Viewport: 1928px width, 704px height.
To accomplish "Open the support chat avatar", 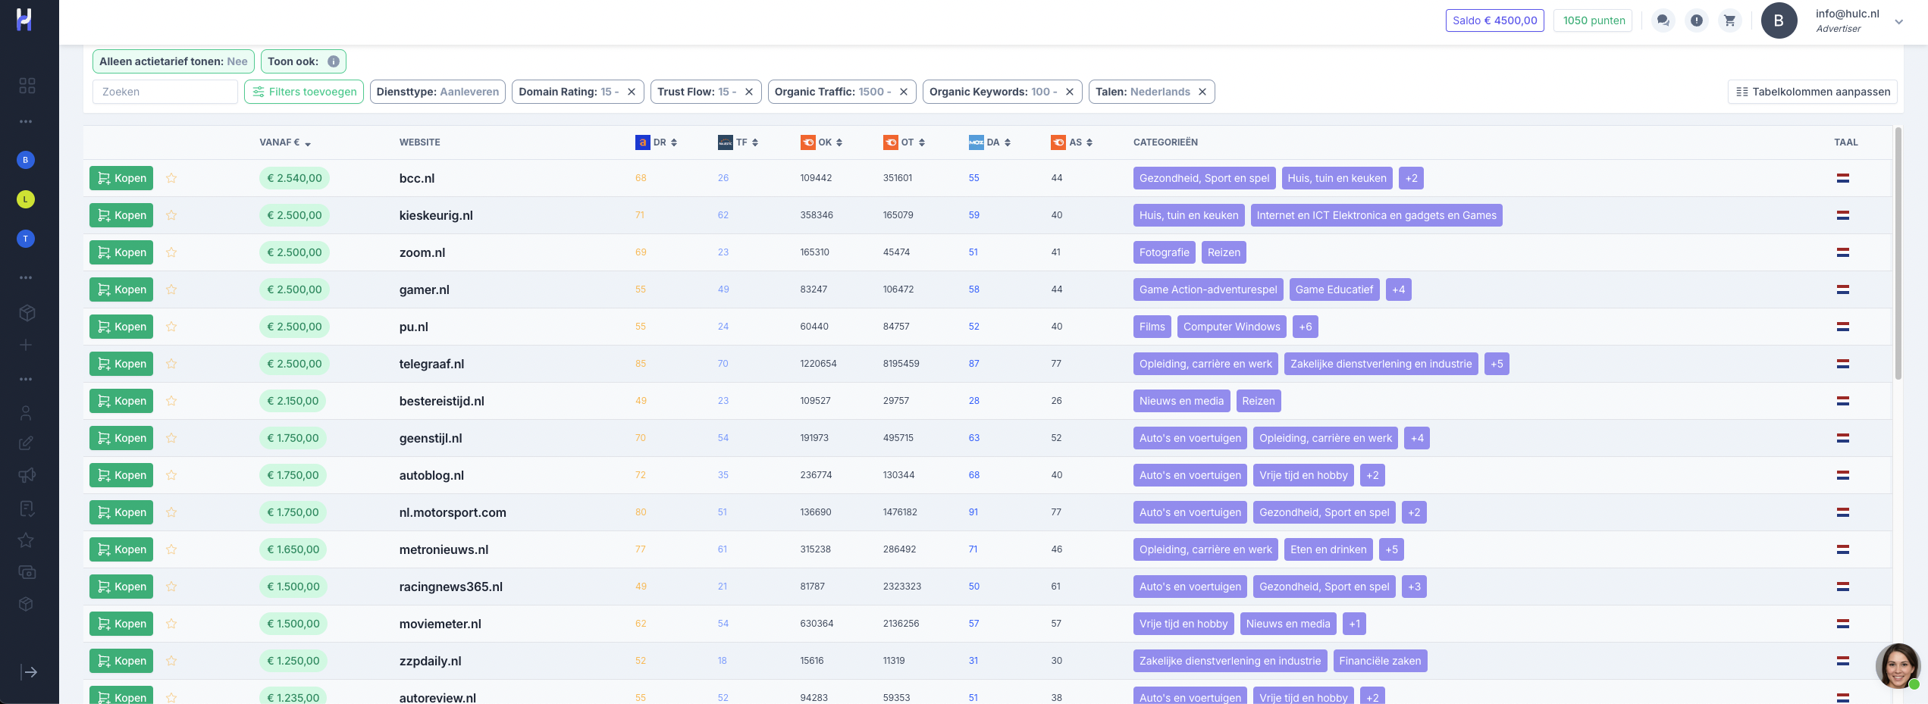I will click(1898, 666).
